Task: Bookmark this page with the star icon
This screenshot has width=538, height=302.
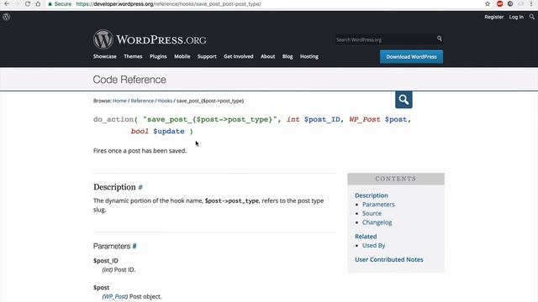Action: 488,3
